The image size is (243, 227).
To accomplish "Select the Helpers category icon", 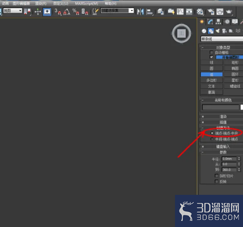I will (x=231, y=31).
